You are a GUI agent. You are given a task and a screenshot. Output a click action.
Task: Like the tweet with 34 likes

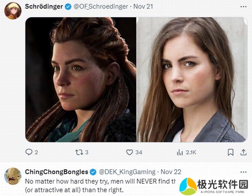(x=129, y=152)
